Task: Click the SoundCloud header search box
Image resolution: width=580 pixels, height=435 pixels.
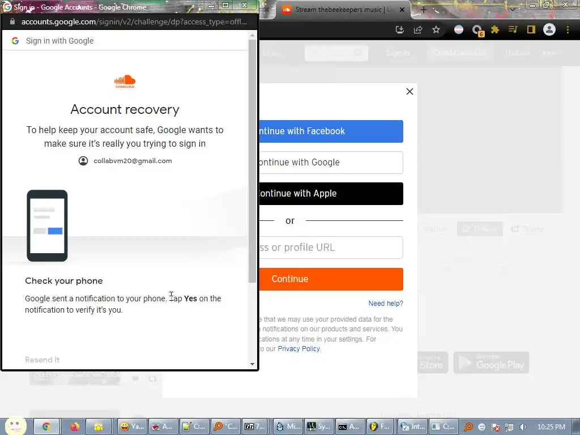Action: click(336, 53)
